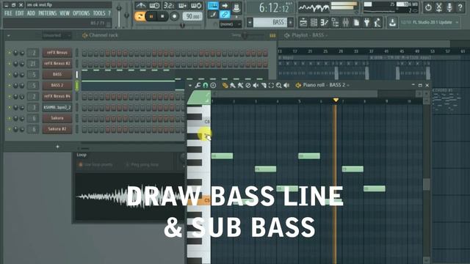The image size is (470, 264).
Task: Toggle wait for input recording icon
Action: [x=155, y=6]
